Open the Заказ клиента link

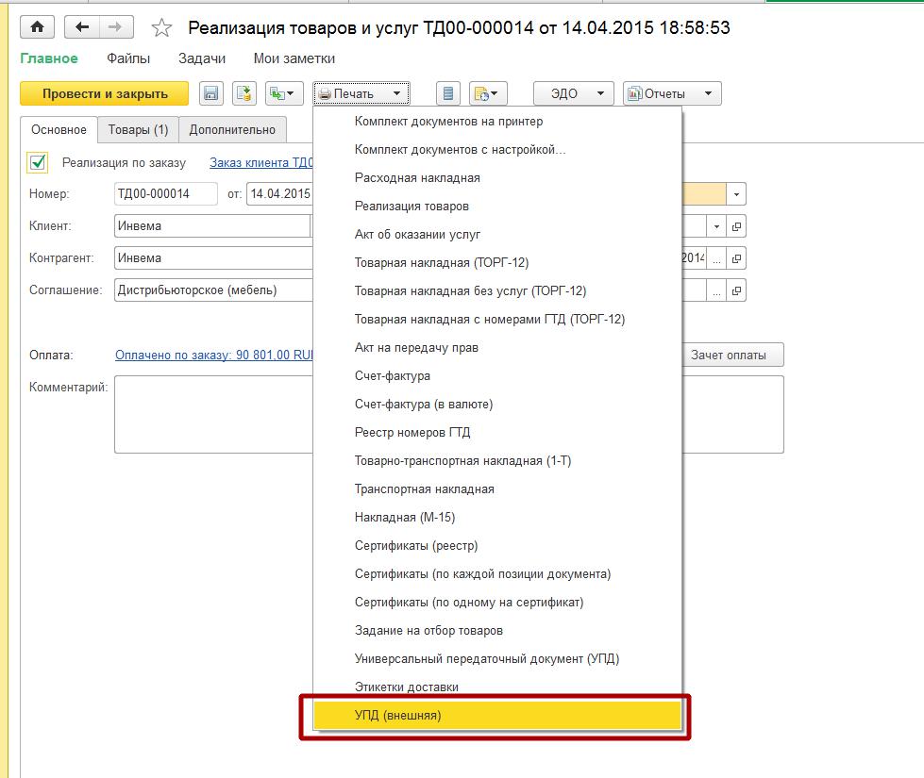(x=261, y=163)
